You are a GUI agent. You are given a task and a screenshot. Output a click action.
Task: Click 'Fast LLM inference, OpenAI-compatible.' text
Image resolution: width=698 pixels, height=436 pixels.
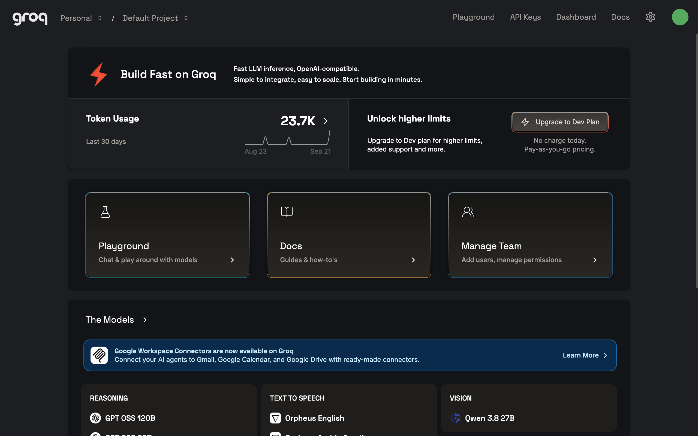[296, 69]
